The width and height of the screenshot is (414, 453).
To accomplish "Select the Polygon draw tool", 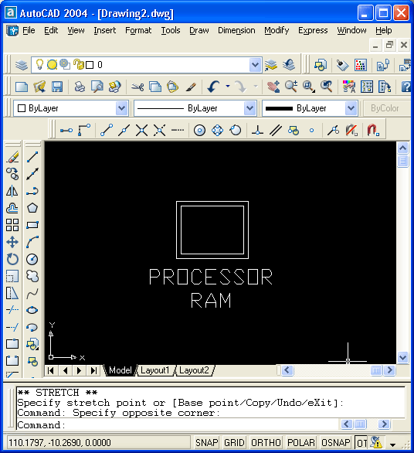I will pyautogui.click(x=32, y=208).
